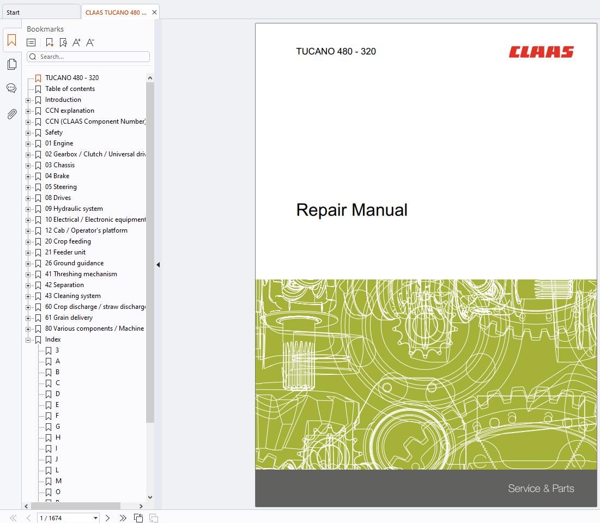Select the 12 Cab / Operator's platform bookmark
Image resolution: width=600 pixels, height=523 pixels.
pos(86,230)
